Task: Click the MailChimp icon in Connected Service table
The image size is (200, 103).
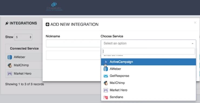Action: pyautogui.click(x=10, y=65)
